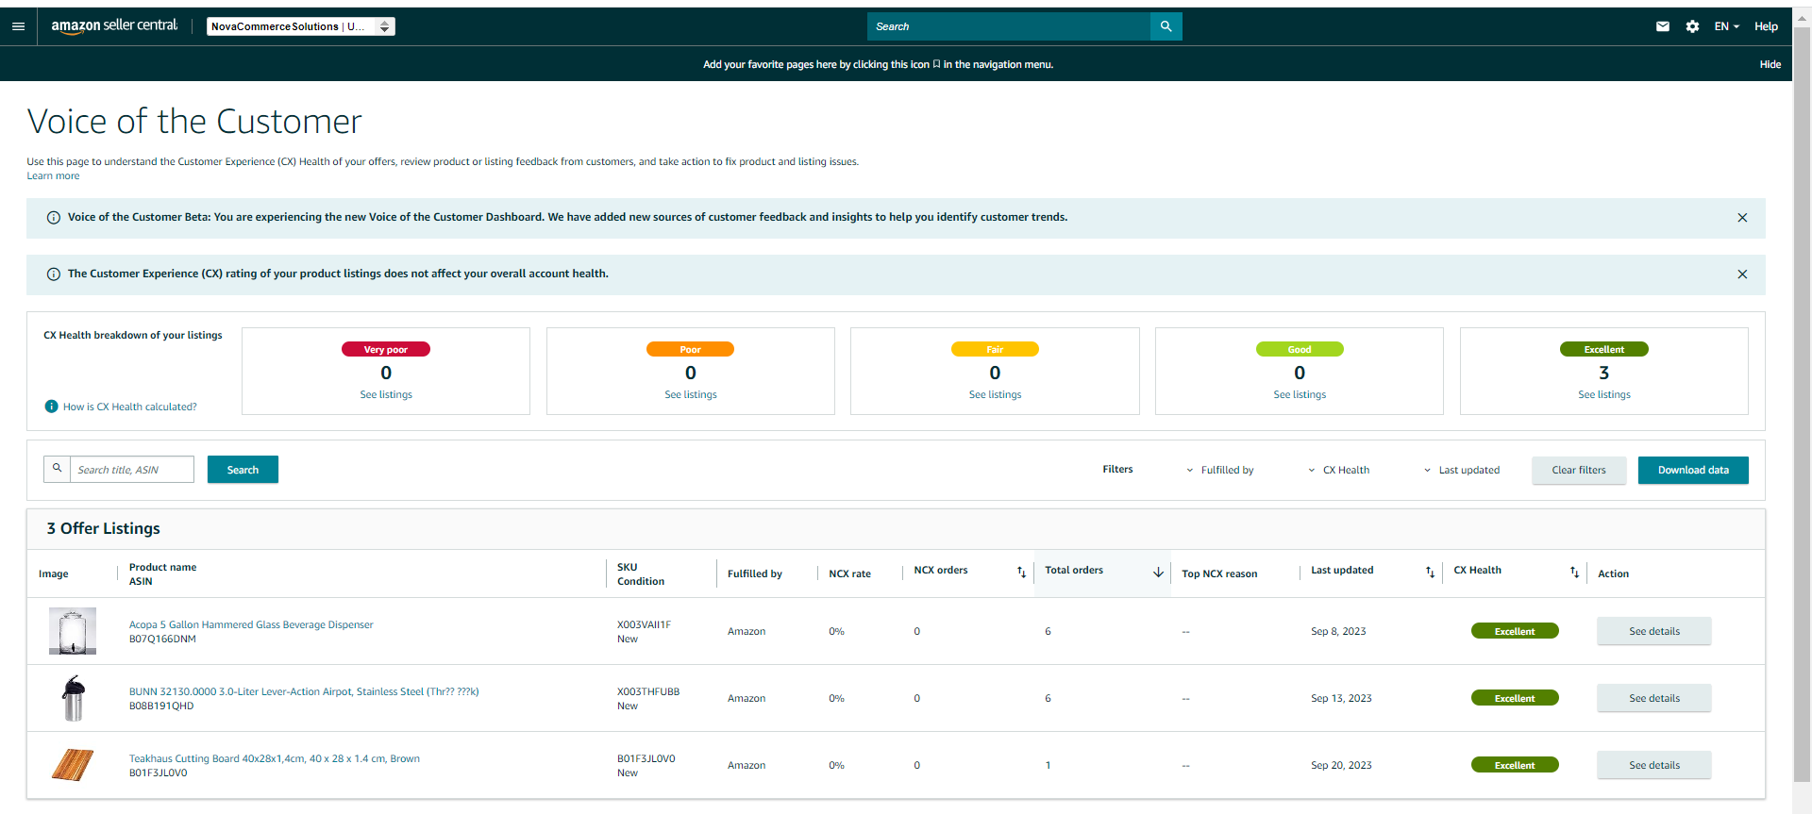Sort by NCX orders arrows icon
1812x814 pixels.
click(1021, 572)
